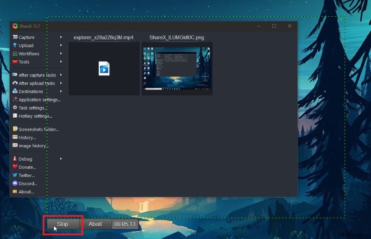Viewport: 371px width, 239px height.
Task: Click the Discord logo icon
Action: coord(15,183)
